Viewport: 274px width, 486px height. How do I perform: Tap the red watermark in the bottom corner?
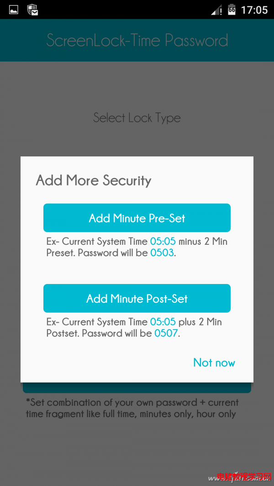tap(244, 477)
